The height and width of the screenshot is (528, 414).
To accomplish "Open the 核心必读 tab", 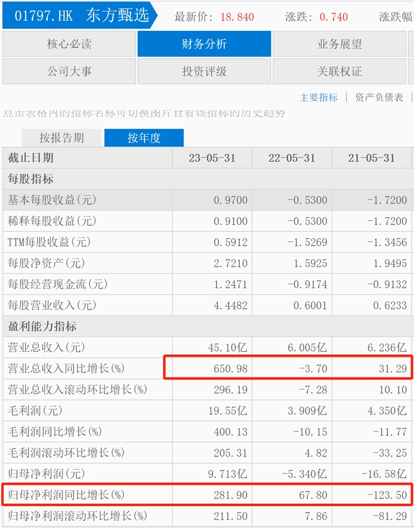I will click(69, 44).
